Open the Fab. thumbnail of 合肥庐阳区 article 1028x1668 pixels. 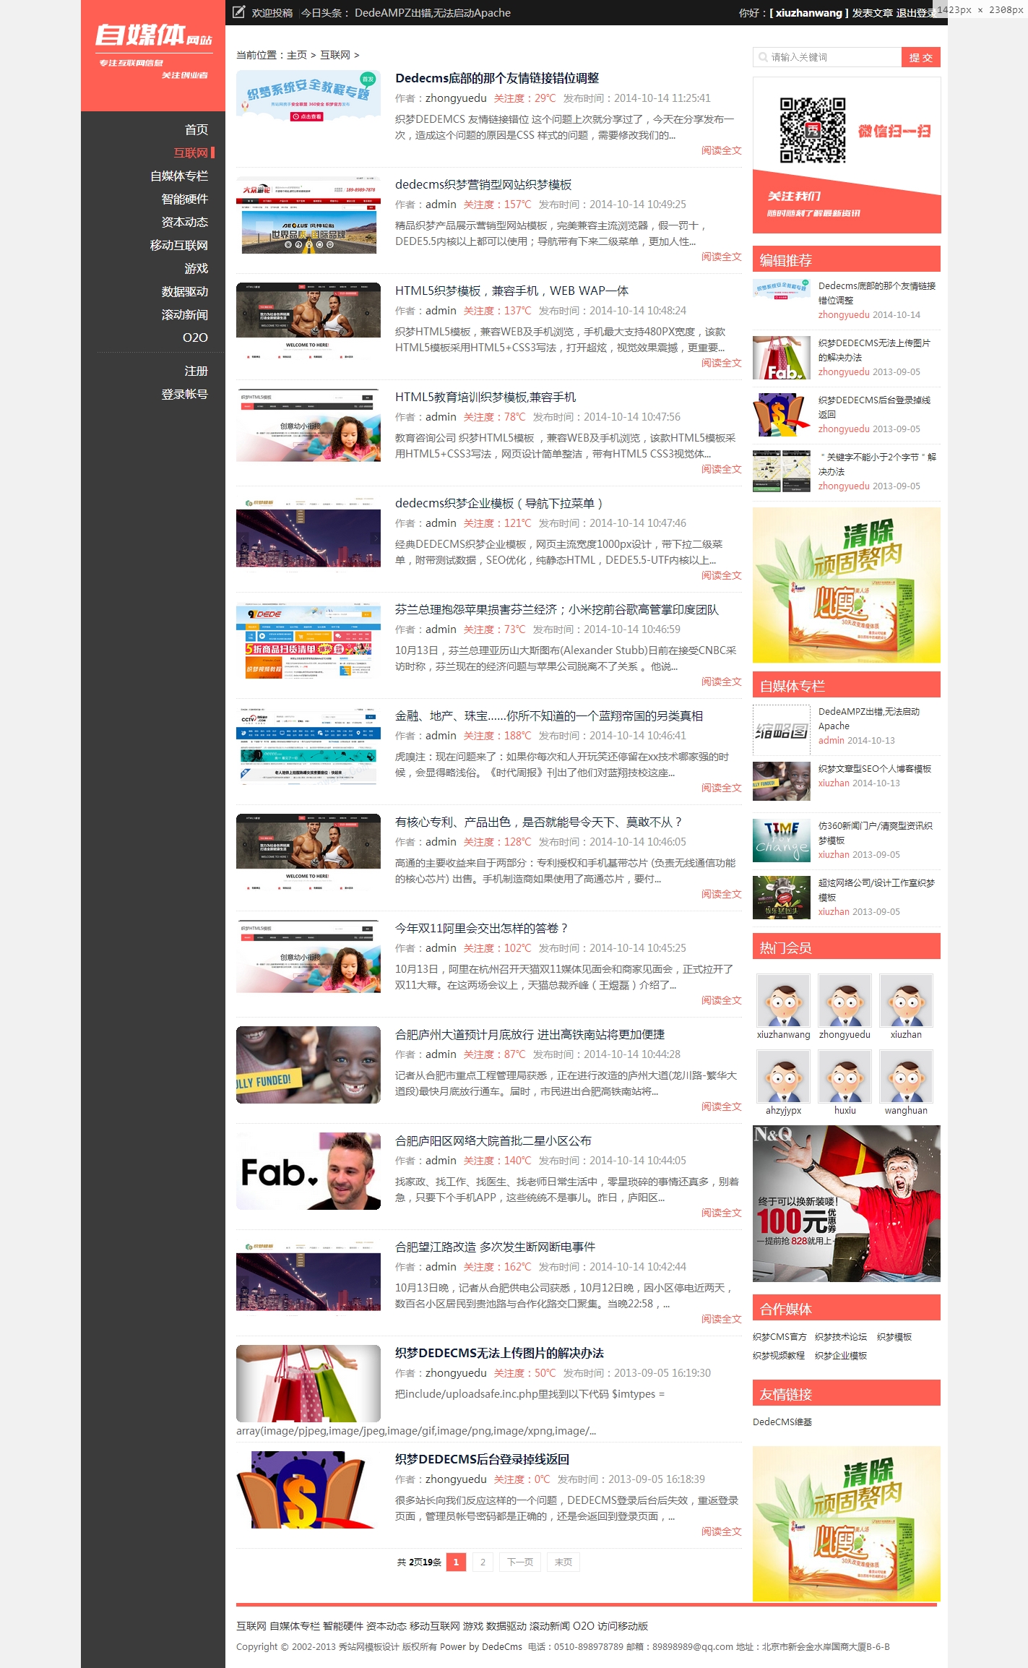[308, 1171]
